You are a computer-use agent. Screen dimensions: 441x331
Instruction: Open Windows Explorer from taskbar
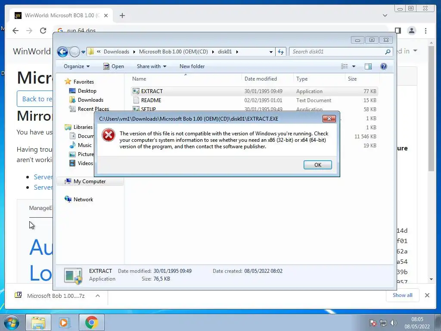(38, 322)
